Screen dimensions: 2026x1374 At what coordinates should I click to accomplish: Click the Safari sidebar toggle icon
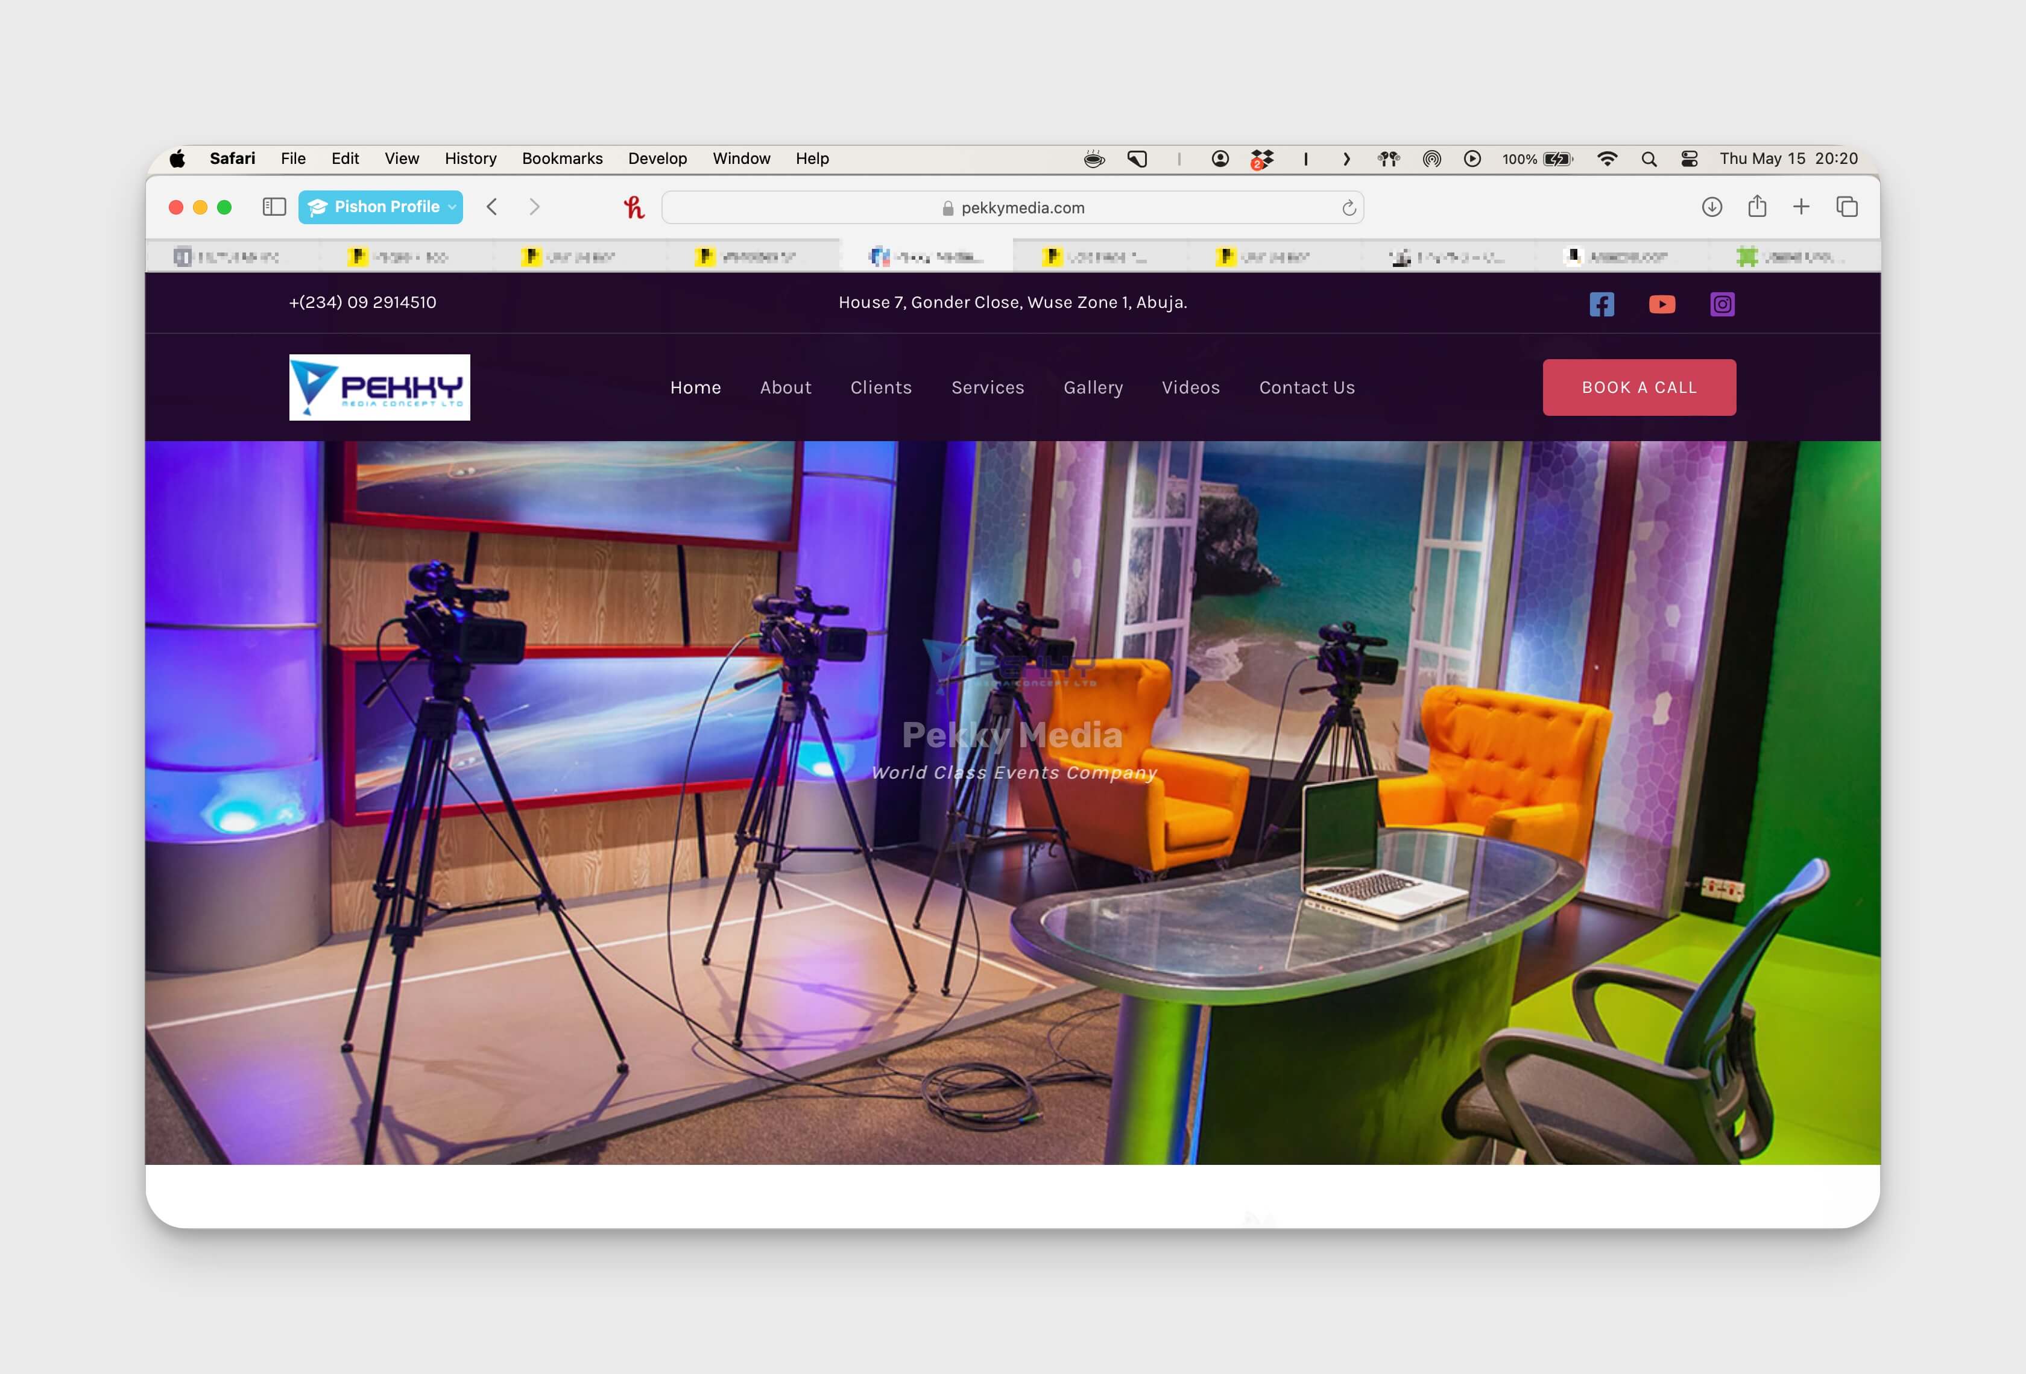(x=274, y=207)
